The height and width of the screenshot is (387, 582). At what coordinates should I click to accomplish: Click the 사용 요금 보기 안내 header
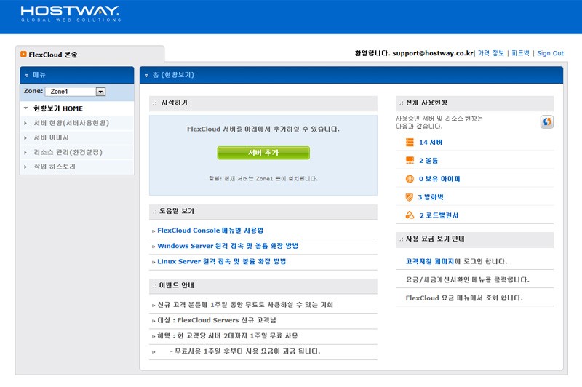click(474, 239)
